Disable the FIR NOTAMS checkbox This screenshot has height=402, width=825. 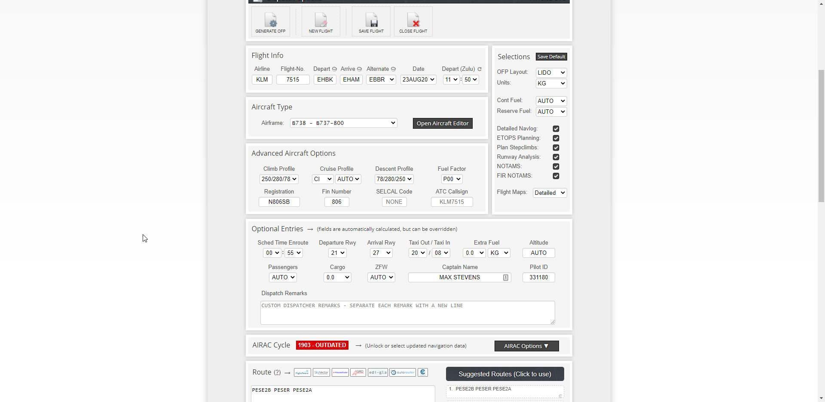[x=556, y=176]
